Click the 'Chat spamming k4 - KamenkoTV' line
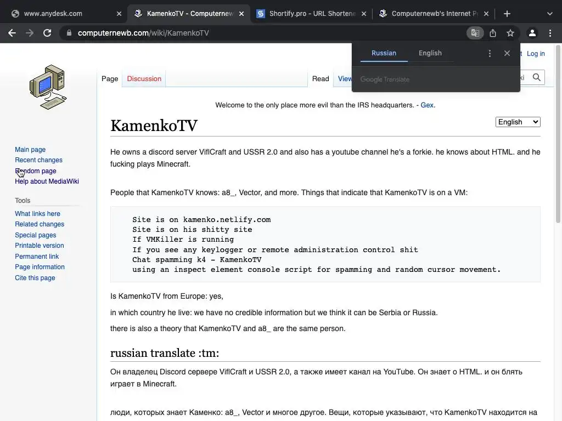 (197, 259)
